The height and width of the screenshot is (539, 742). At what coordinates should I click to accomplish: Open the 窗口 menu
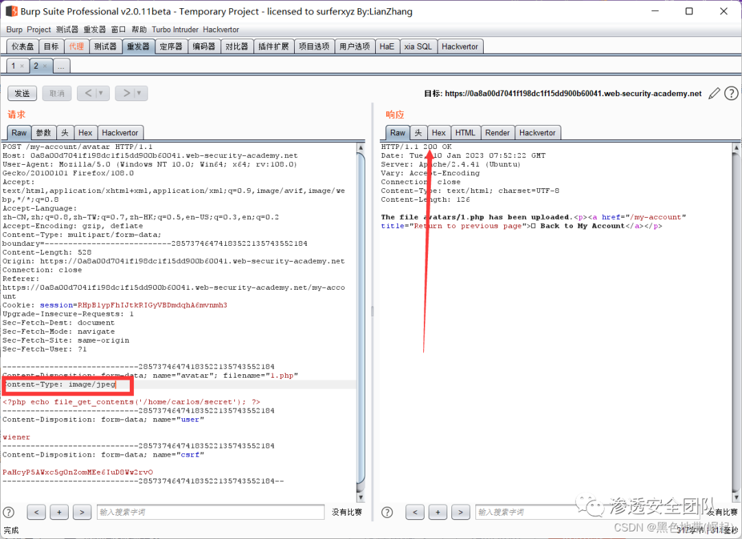coord(118,30)
